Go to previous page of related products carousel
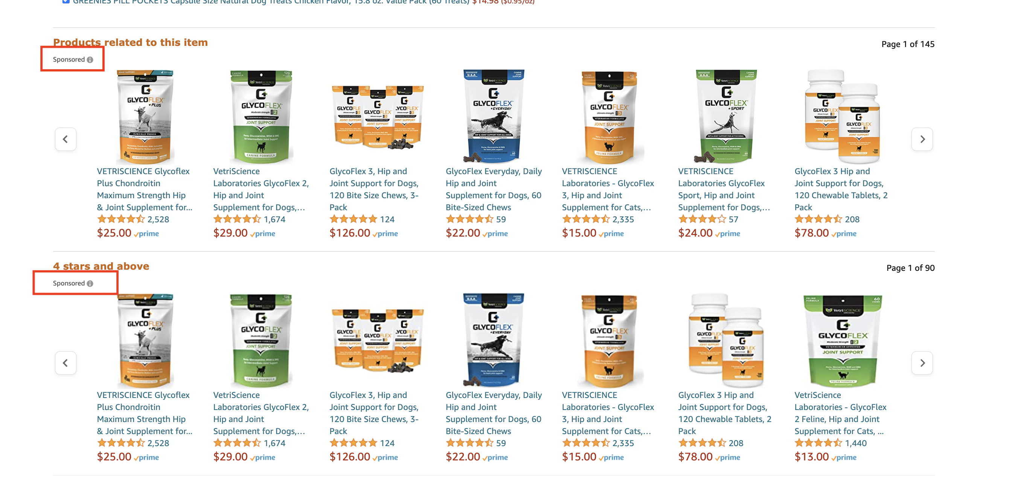The image size is (1012, 489). pyautogui.click(x=66, y=139)
